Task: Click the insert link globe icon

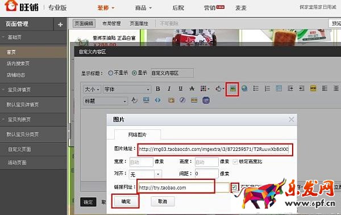Action: [244, 88]
